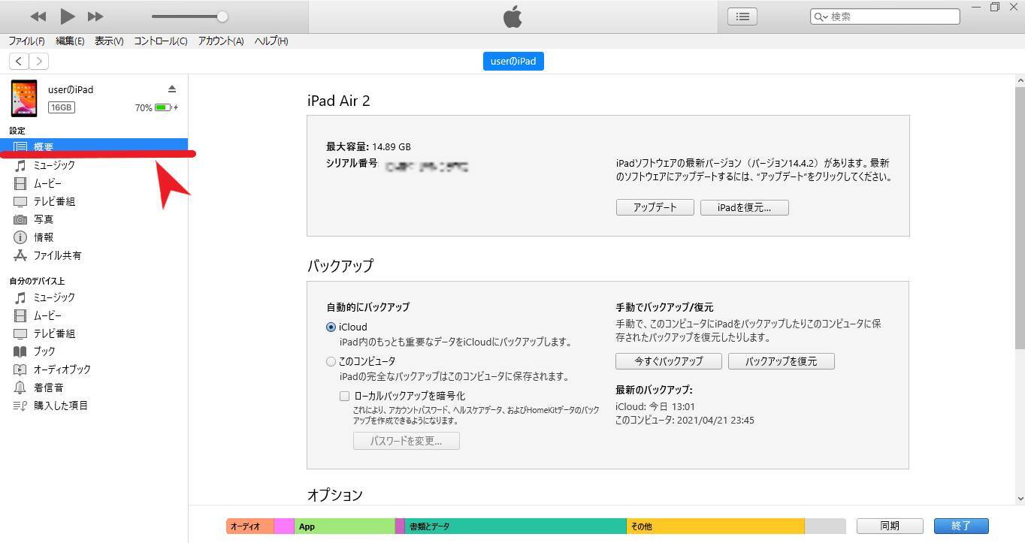1025x543 pixels.
Task: Click the その他 storage segment
Action: [x=715, y=526]
